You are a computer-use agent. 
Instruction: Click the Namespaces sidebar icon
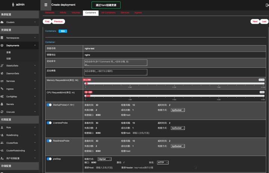[2, 38]
